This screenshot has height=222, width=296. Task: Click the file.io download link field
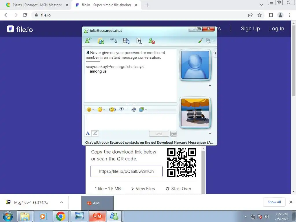tap(126, 171)
